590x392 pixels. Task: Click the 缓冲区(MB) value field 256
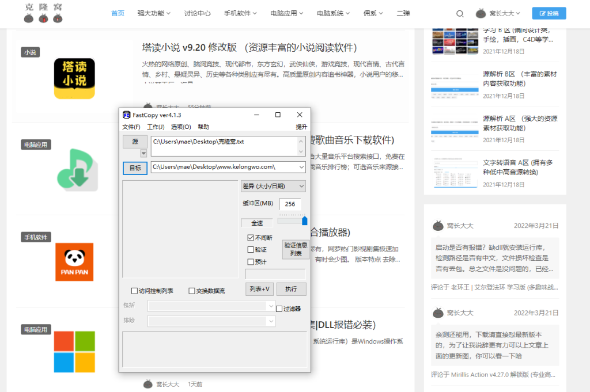[290, 204]
